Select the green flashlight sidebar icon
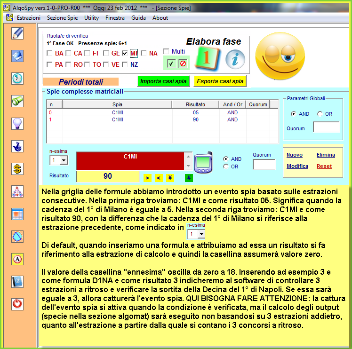Viewport: 352px width, 349px height. 17,101
